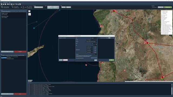Click the red delete button under the flights list
Screen dimensions: 173x97
pos(20,94)
